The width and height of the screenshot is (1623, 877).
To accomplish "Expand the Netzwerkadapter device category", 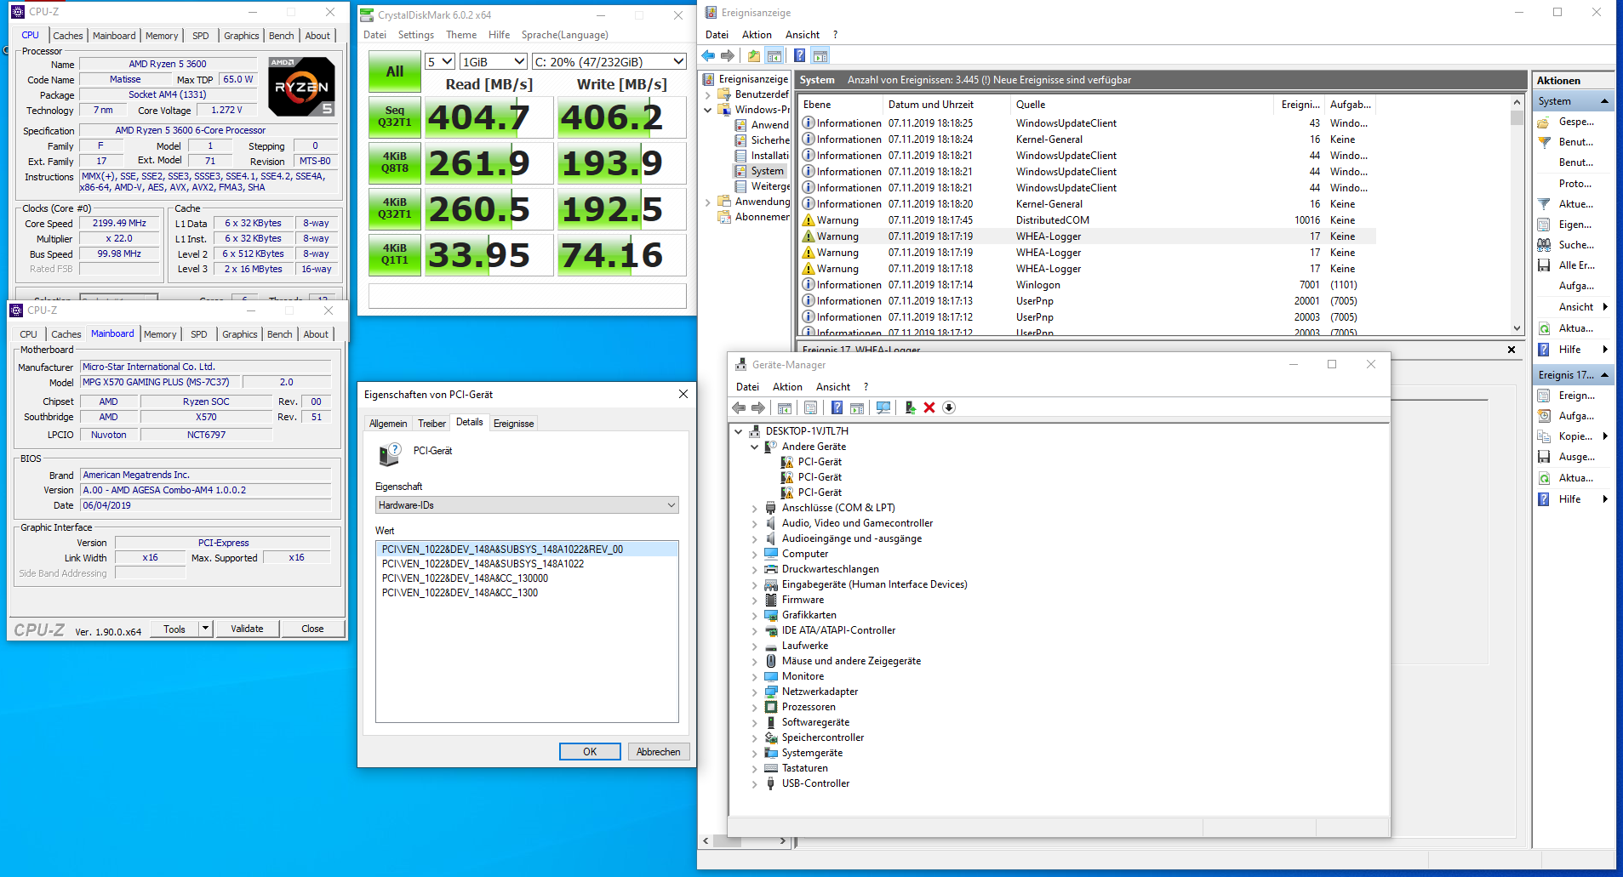I will pyautogui.click(x=754, y=692).
